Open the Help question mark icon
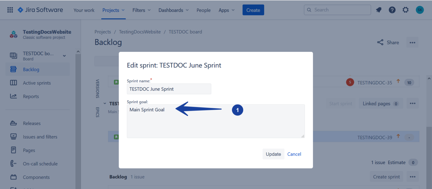The width and height of the screenshot is (432, 189). pyautogui.click(x=392, y=10)
